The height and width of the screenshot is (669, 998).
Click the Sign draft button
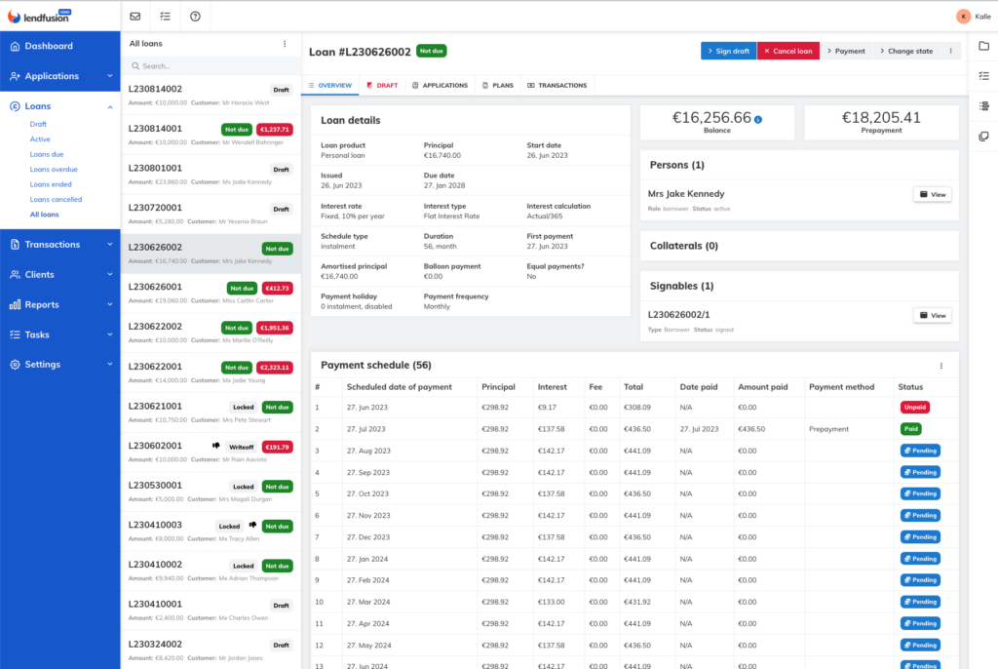[728, 51]
